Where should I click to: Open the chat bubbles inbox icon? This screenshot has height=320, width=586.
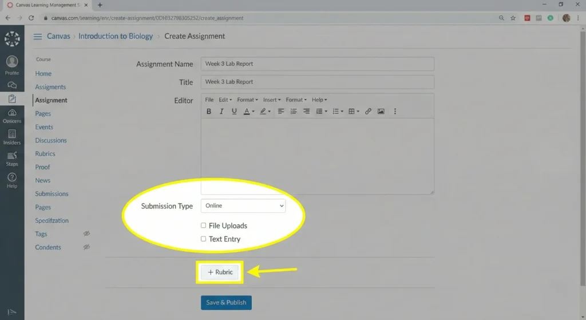click(x=12, y=85)
